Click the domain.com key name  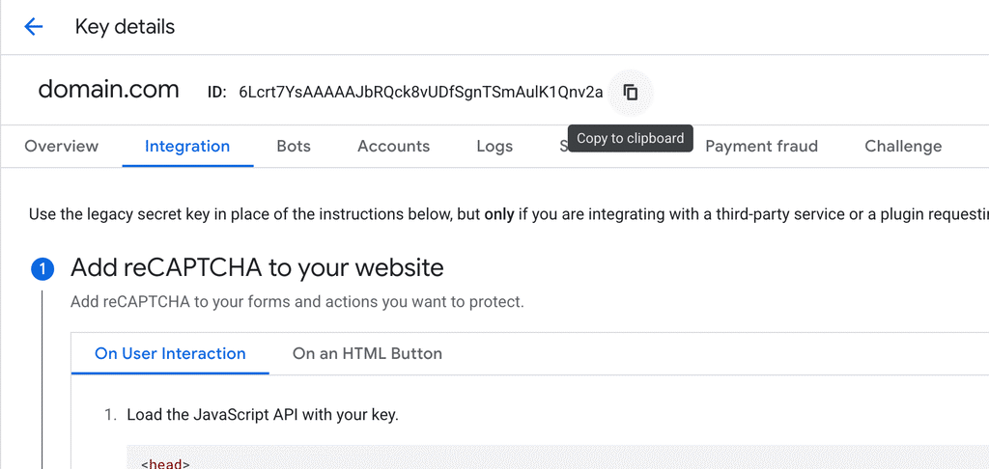(x=108, y=90)
